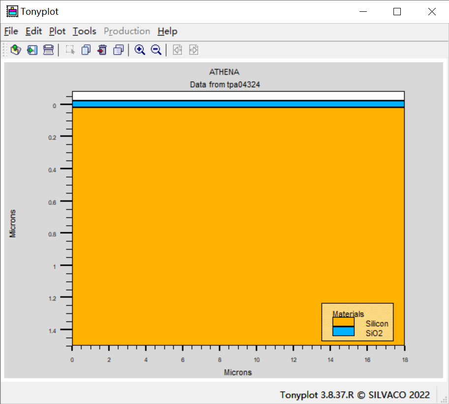449x404 pixels.
Task: Click the ATHENA plot title
Action: tap(224, 72)
